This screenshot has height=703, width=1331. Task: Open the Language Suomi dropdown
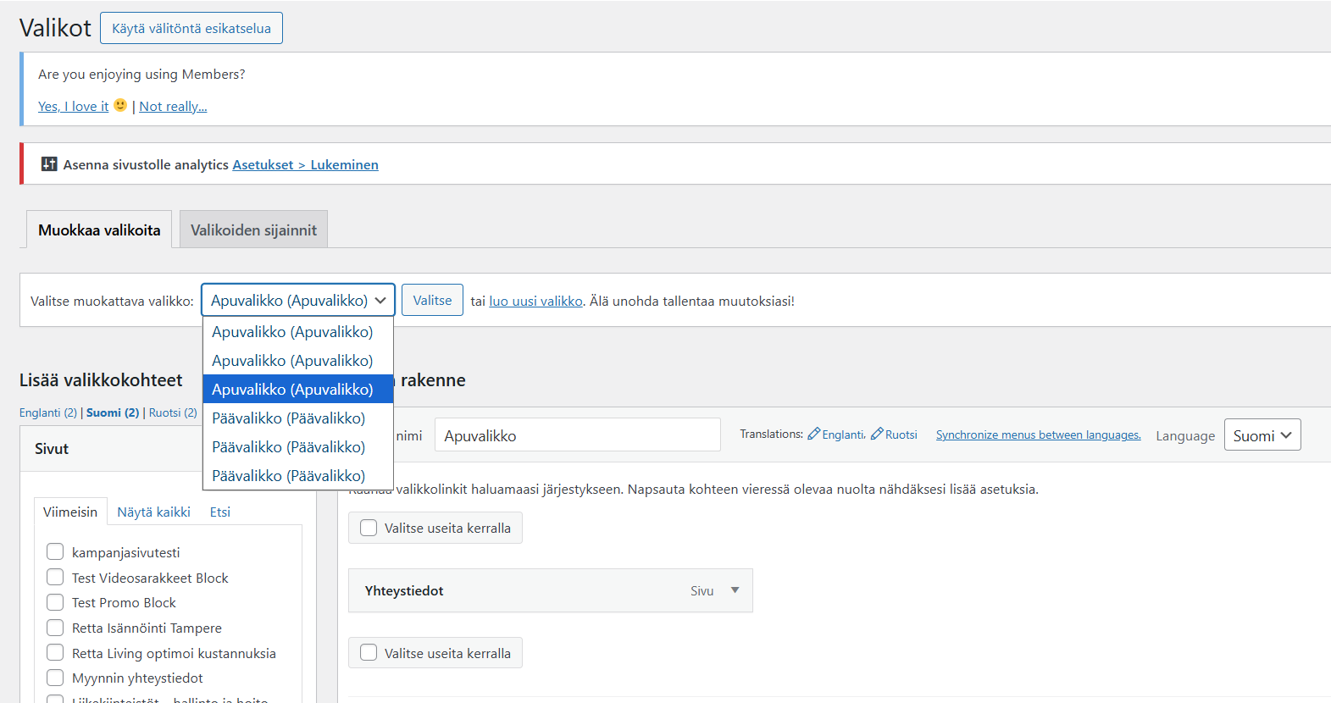1262,435
